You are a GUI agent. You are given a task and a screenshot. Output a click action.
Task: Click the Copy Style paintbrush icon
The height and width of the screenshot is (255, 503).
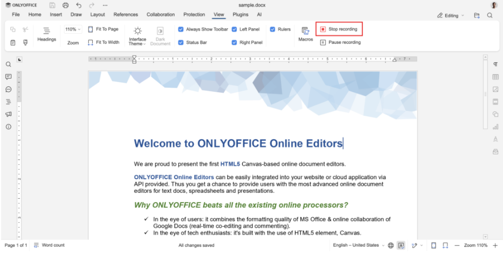(25, 43)
